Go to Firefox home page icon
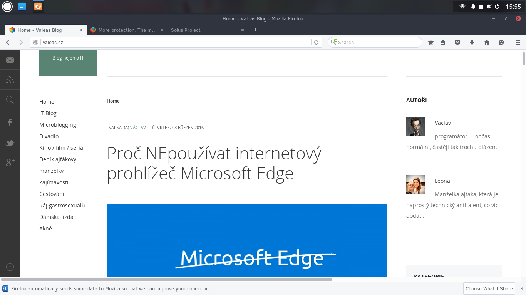Viewport: 526px width, 295px height. [x=487, y=42]
